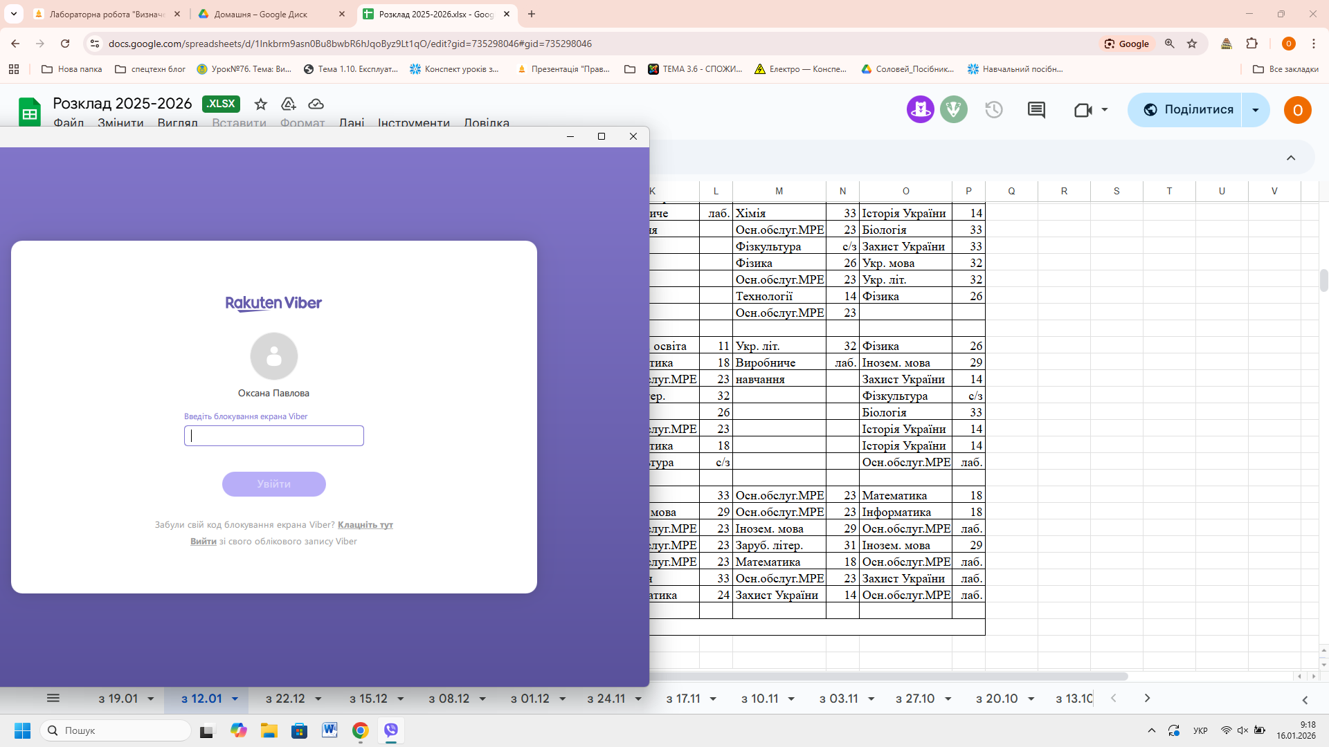Open version history clock icon
Screen dimensions: 1329x747
(x=994, y=110)
